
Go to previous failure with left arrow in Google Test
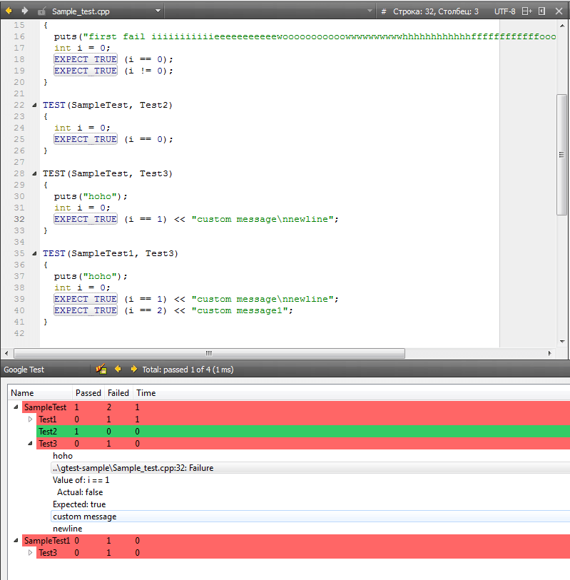point(118,369)
